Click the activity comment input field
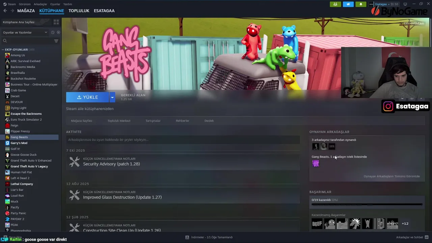The height and width of the screenshot is (243, 432). (x=183, y=140)
